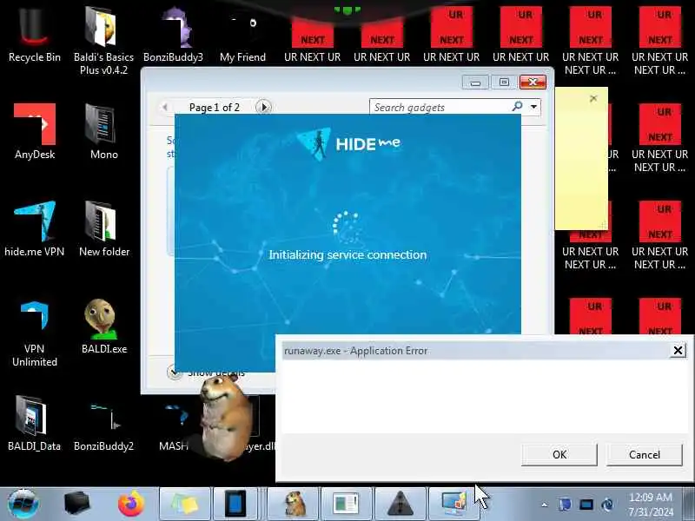
Task: Click the gadget gallery taskbar button
Action: point(347,504)
